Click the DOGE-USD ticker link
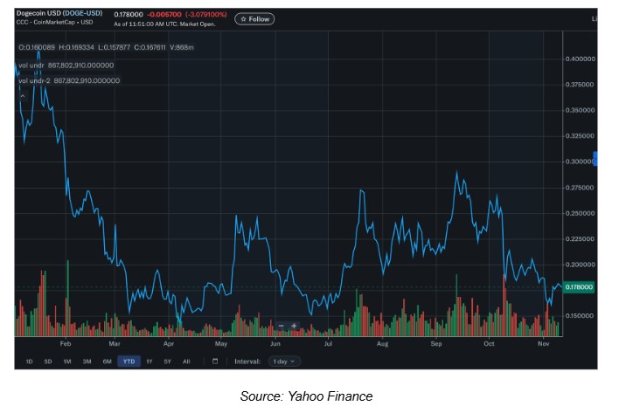Viewport: 619px width, 406px height. (x=83, y=13)
